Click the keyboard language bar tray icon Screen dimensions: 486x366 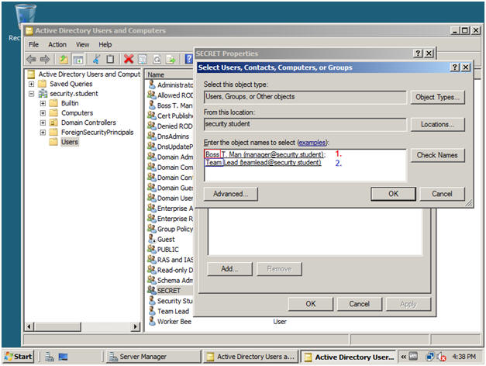coord(413,357)
